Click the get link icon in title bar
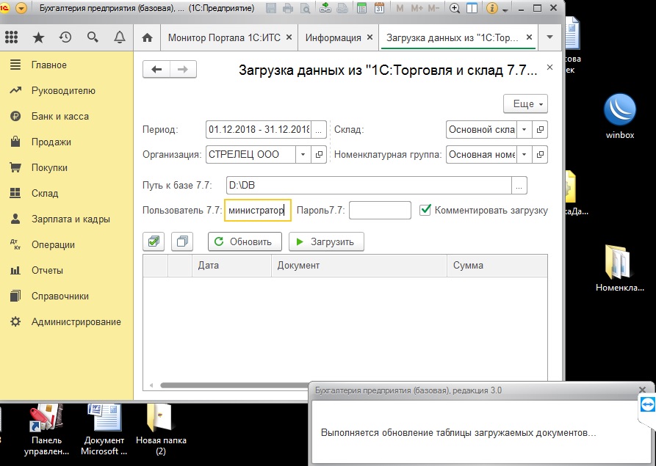Image resolution: width=656 pixels, height=466 pixels. (325, 8)
